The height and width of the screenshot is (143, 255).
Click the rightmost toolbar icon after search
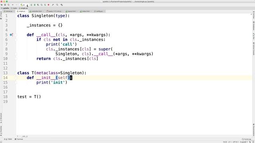point(62,5)
